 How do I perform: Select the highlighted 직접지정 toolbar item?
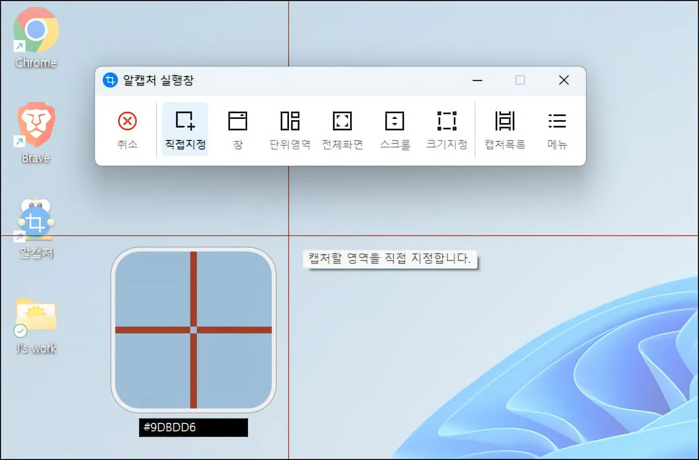pos(184,128)
